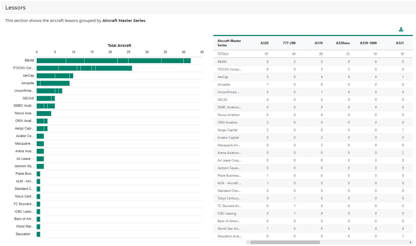
Task: Click the GECAS bar in the chart
Action: 46,98
